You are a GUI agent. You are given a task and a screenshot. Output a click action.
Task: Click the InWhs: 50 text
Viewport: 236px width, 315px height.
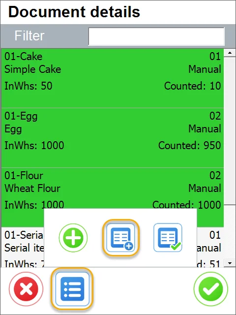(29, 86)
